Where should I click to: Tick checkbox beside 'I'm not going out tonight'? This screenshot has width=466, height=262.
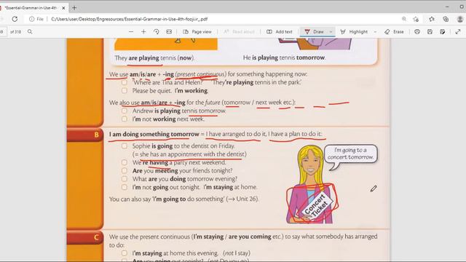(x=125, y=187)
